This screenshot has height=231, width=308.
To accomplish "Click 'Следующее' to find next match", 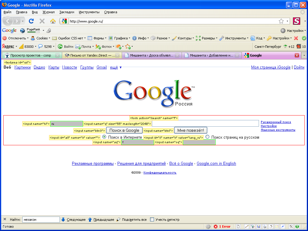I will (73, 220).
